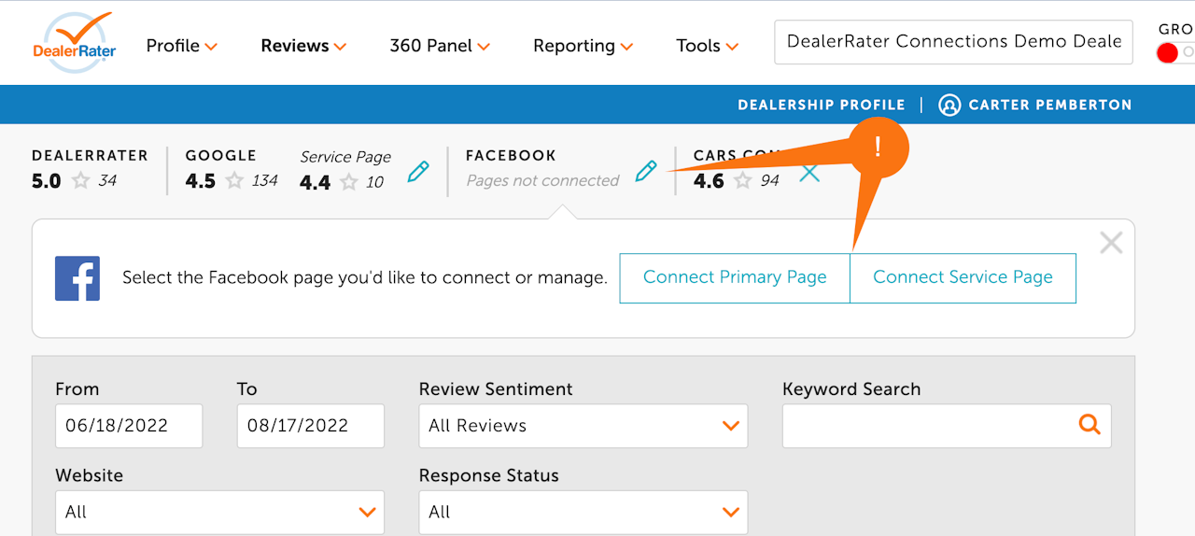The image size is (1195, 536).
Task: Open the Reporting menu
Action: tap(583, 46)
